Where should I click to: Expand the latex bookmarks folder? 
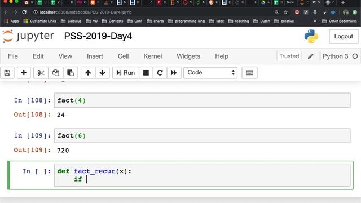pos(217,21)
